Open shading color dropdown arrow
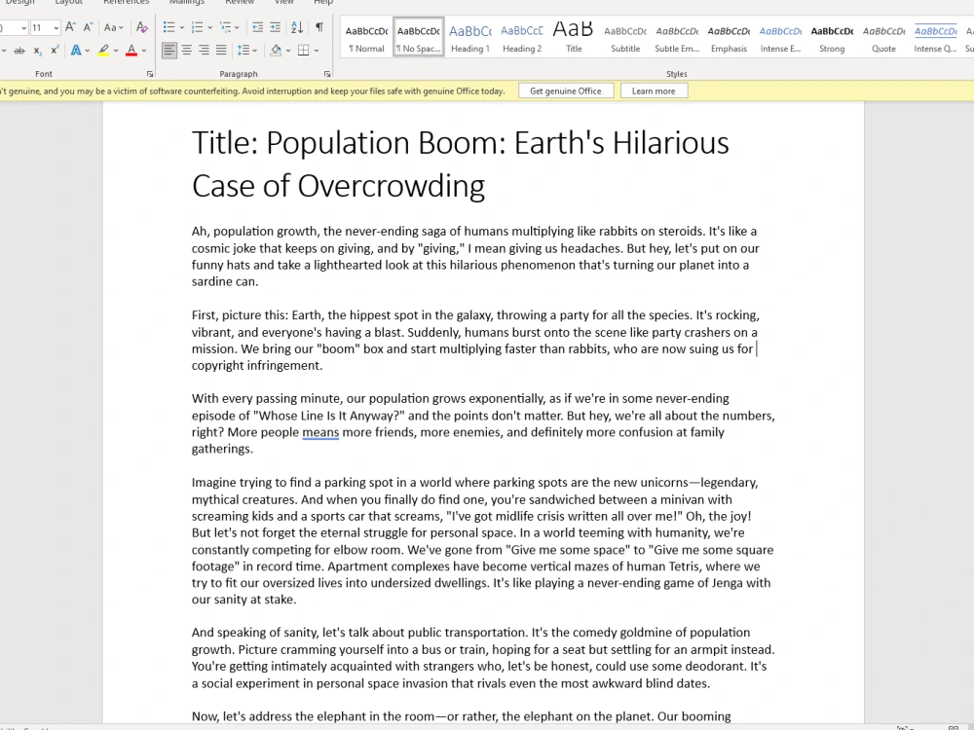974x730 pixels. click(x=288, y=51)
